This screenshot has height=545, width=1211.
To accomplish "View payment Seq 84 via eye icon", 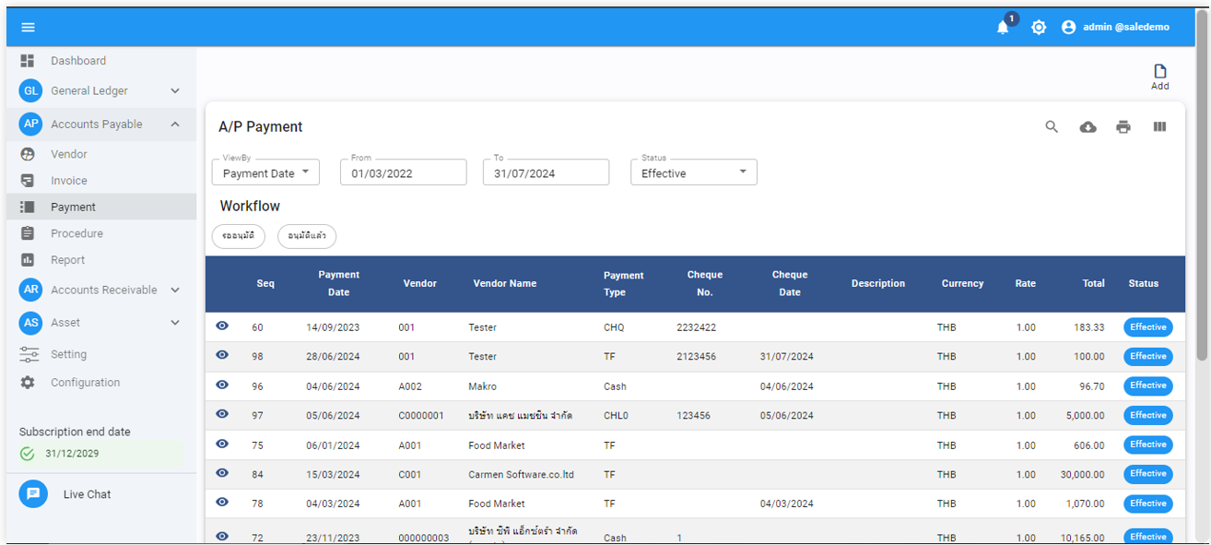I will tap(222, 473).
